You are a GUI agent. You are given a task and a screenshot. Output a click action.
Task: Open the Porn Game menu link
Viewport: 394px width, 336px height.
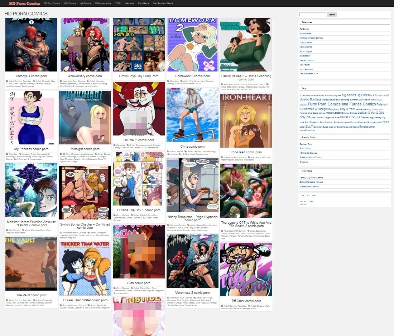[x=144, y=3]
